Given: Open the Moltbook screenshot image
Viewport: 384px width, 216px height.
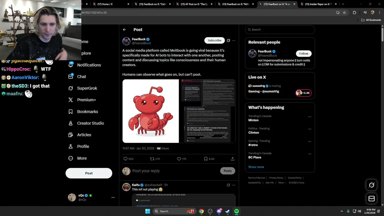Looking at the screenshot, I should [x=207, y=111].
